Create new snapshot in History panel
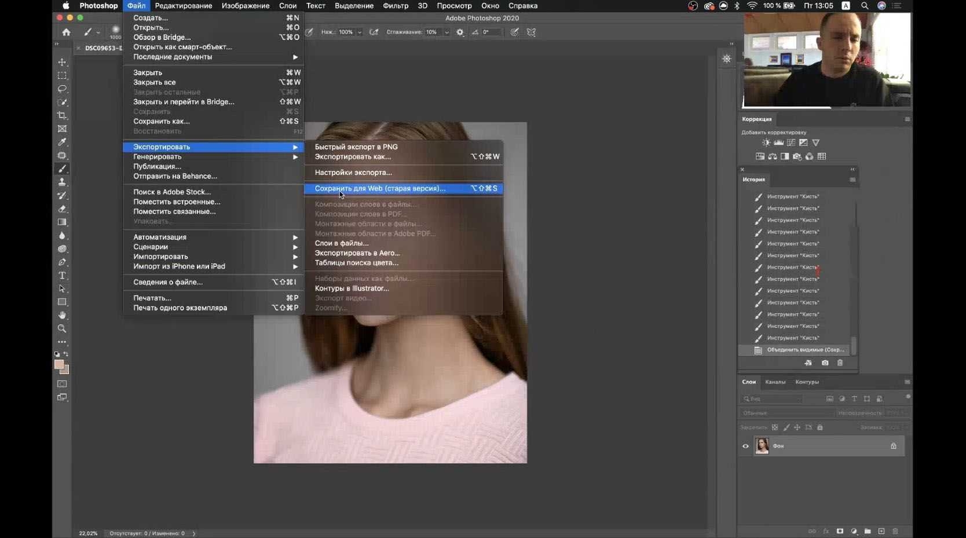 [825, 363]
